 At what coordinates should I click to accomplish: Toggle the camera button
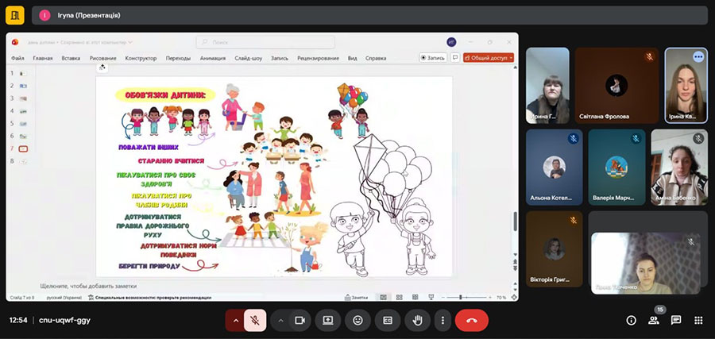coord(300,320)
